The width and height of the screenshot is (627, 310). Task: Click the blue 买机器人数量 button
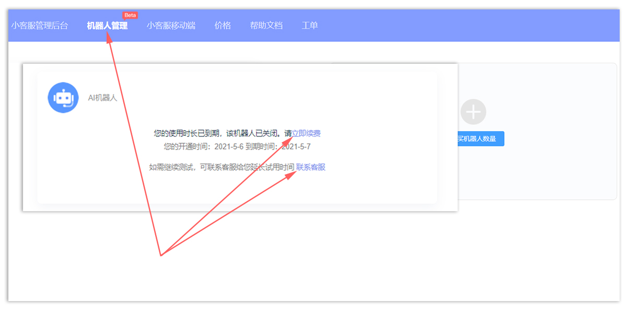click(481, 139)
